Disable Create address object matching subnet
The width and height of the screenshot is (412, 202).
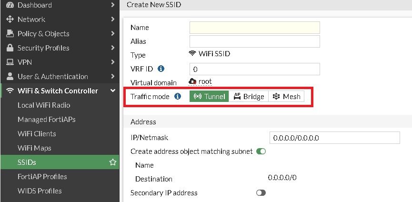[261, 151]
